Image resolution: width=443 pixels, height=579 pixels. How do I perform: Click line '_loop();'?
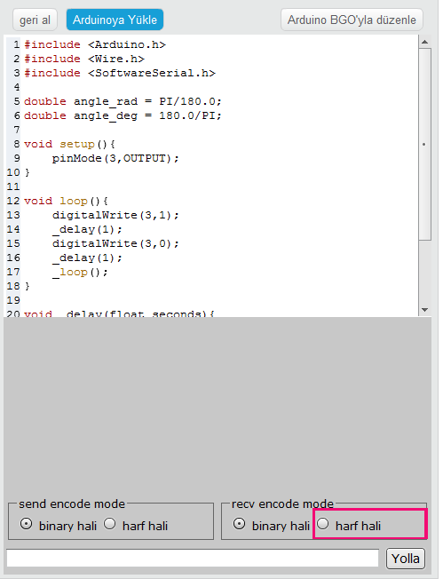[x=80, y=273]
